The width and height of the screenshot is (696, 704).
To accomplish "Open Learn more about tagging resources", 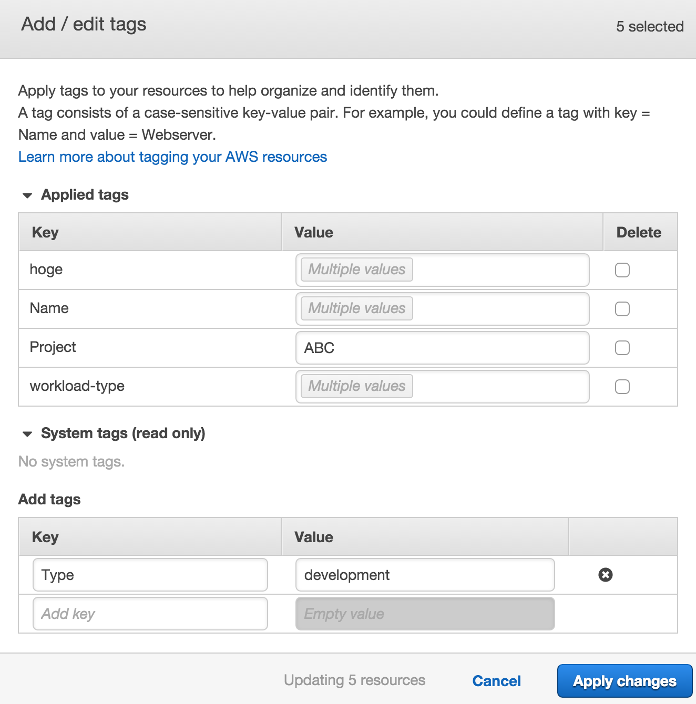I will point(172,157).
